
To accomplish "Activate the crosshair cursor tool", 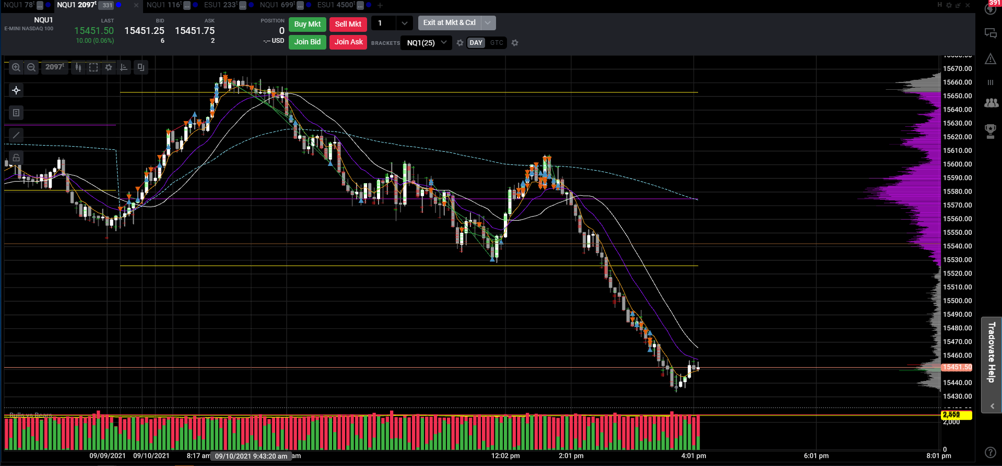I will pos(16,90).
